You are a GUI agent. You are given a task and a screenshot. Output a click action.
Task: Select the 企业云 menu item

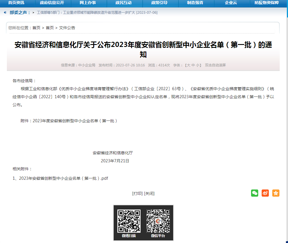point(231,4)
